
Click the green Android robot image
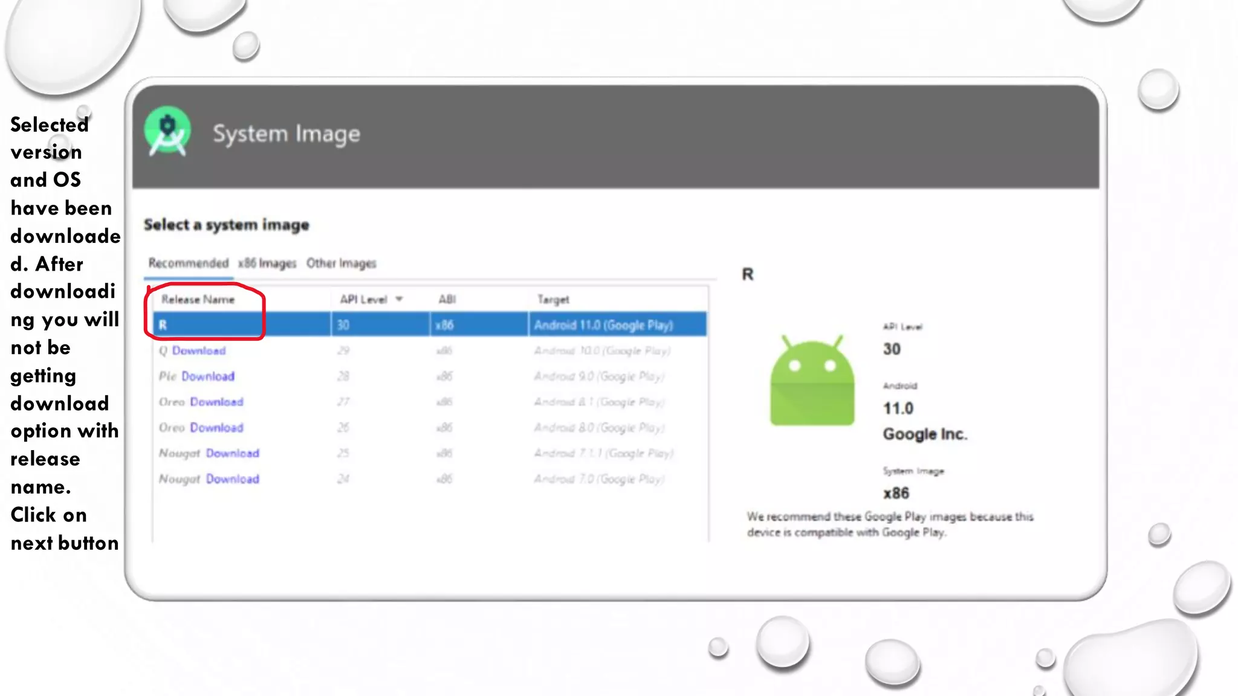tap(812, 382)
